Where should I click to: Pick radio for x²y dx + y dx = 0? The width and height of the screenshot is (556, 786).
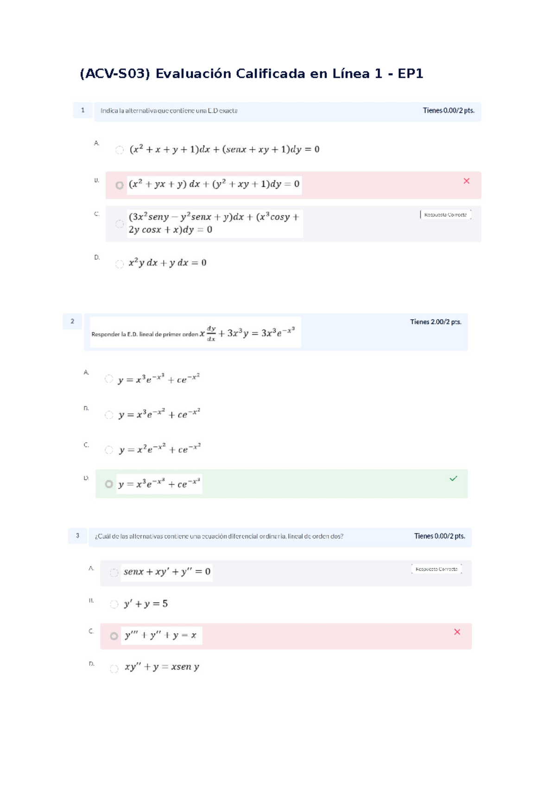pyautogui.click(x=120, y=264)
